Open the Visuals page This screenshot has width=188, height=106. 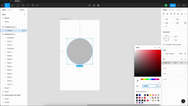(x=6, y=21)
